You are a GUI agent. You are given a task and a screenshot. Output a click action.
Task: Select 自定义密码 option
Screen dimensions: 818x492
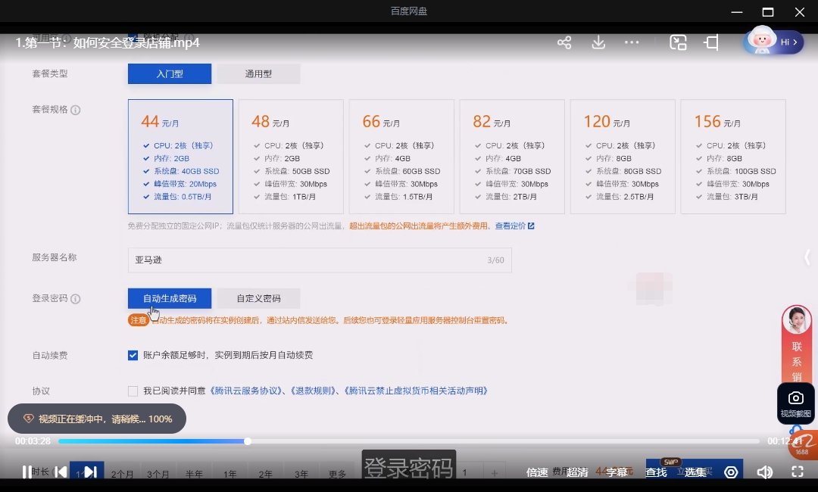coord(258,298)
